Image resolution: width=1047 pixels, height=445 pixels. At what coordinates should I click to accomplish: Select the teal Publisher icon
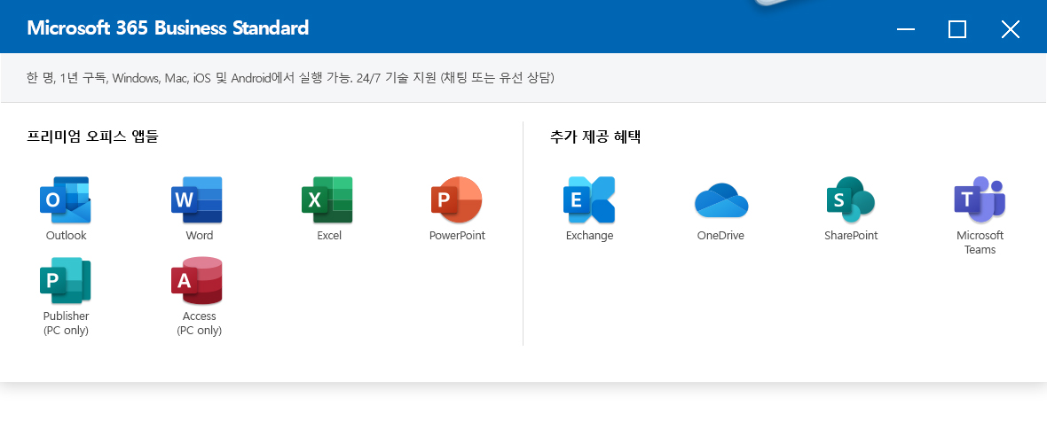66,281
